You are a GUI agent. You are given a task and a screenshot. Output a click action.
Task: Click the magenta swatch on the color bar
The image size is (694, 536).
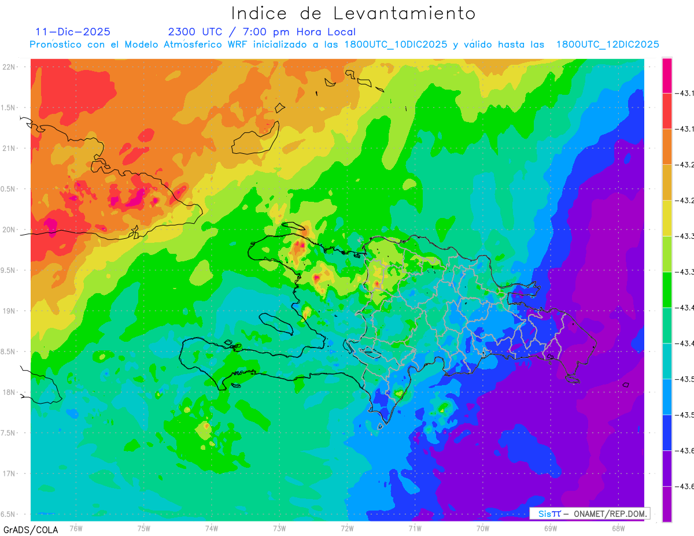[667, 75]
